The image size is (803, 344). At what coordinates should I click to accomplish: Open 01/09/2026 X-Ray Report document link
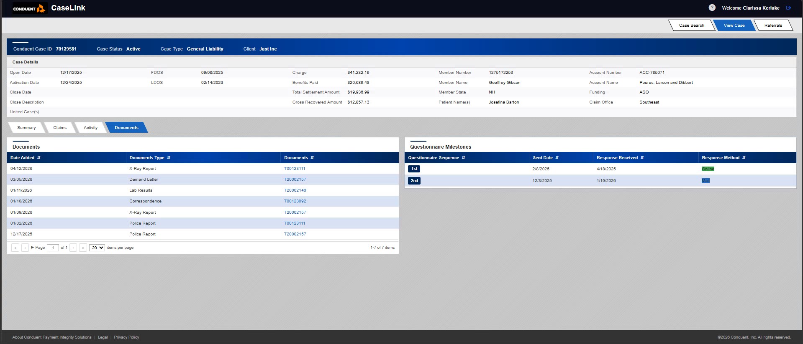point(295,212)
